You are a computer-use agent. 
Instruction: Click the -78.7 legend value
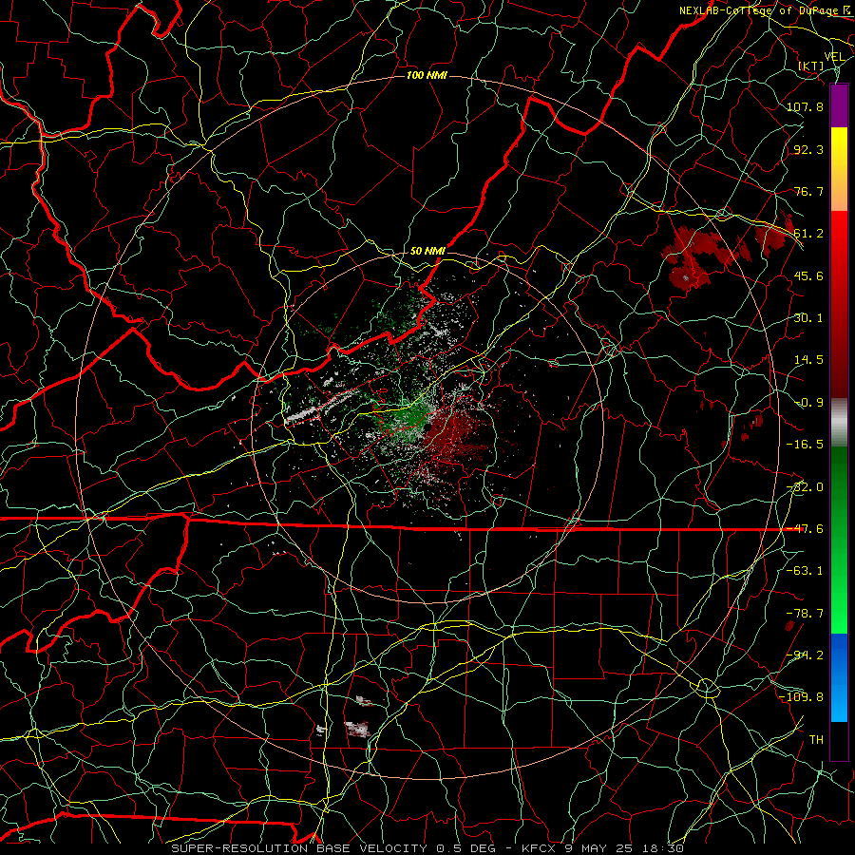pyautogui.click(x=805, y=614)
